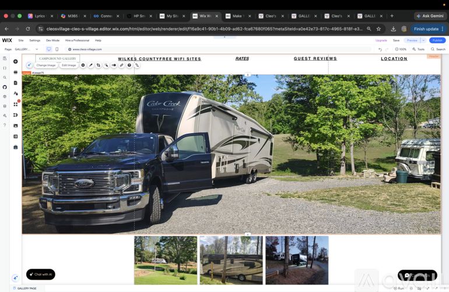
Task: Click the Finish update button in Chrome
Action: pos(428,29)
